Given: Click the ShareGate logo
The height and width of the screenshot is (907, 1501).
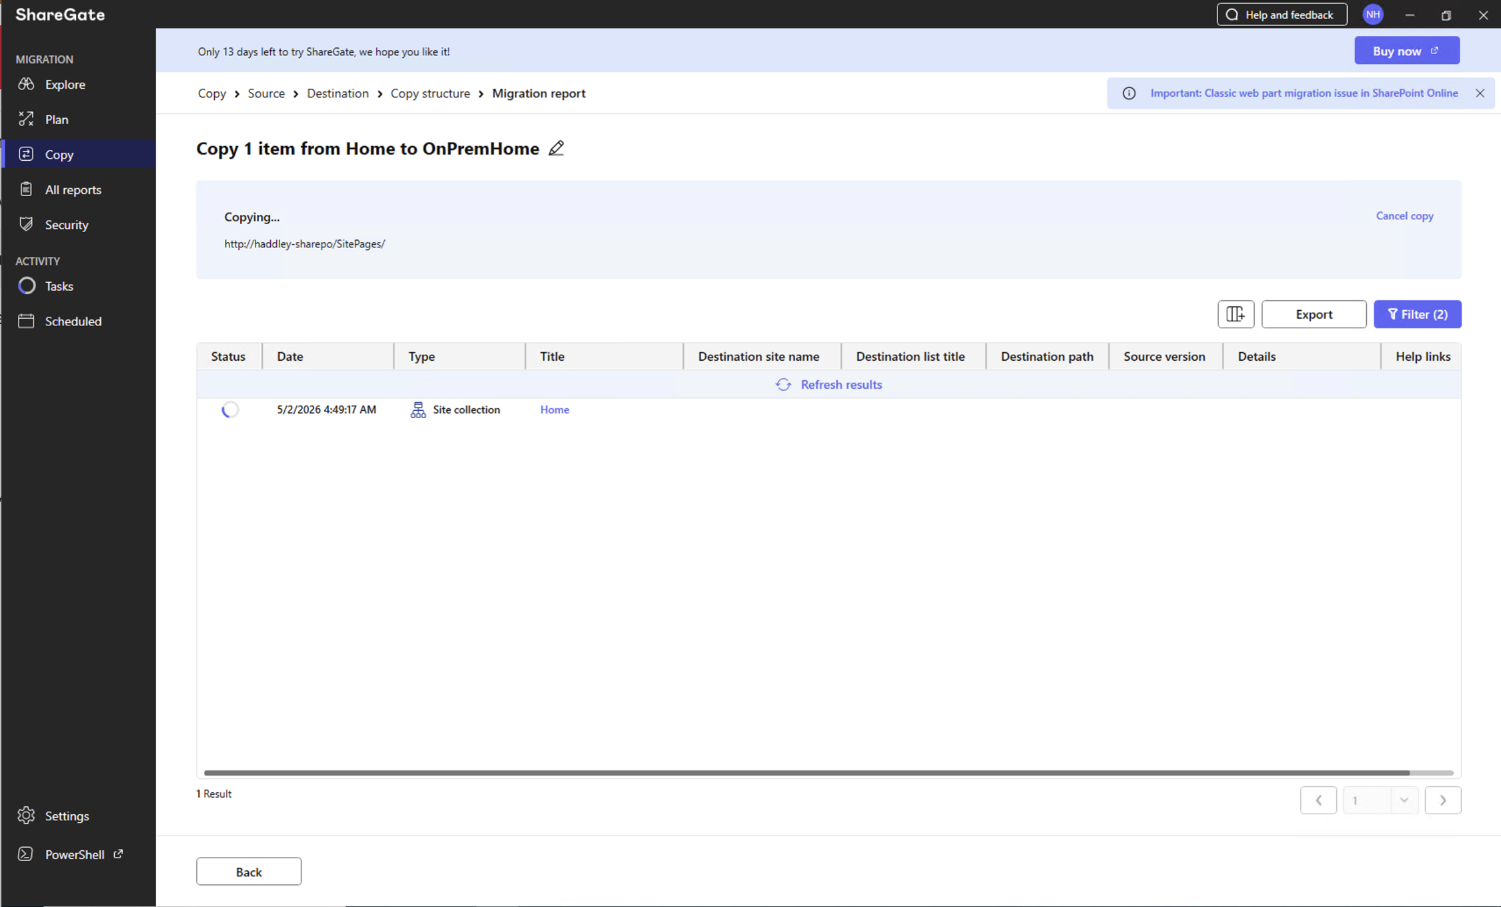Looking at the screenshot, I should pyautogui.click(x=60, y=15).
